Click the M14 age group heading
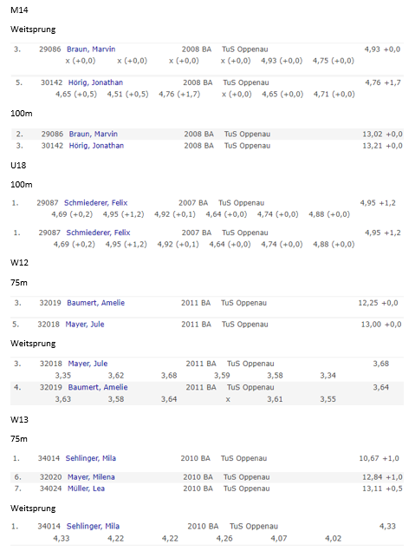 (x=19, y=10)
